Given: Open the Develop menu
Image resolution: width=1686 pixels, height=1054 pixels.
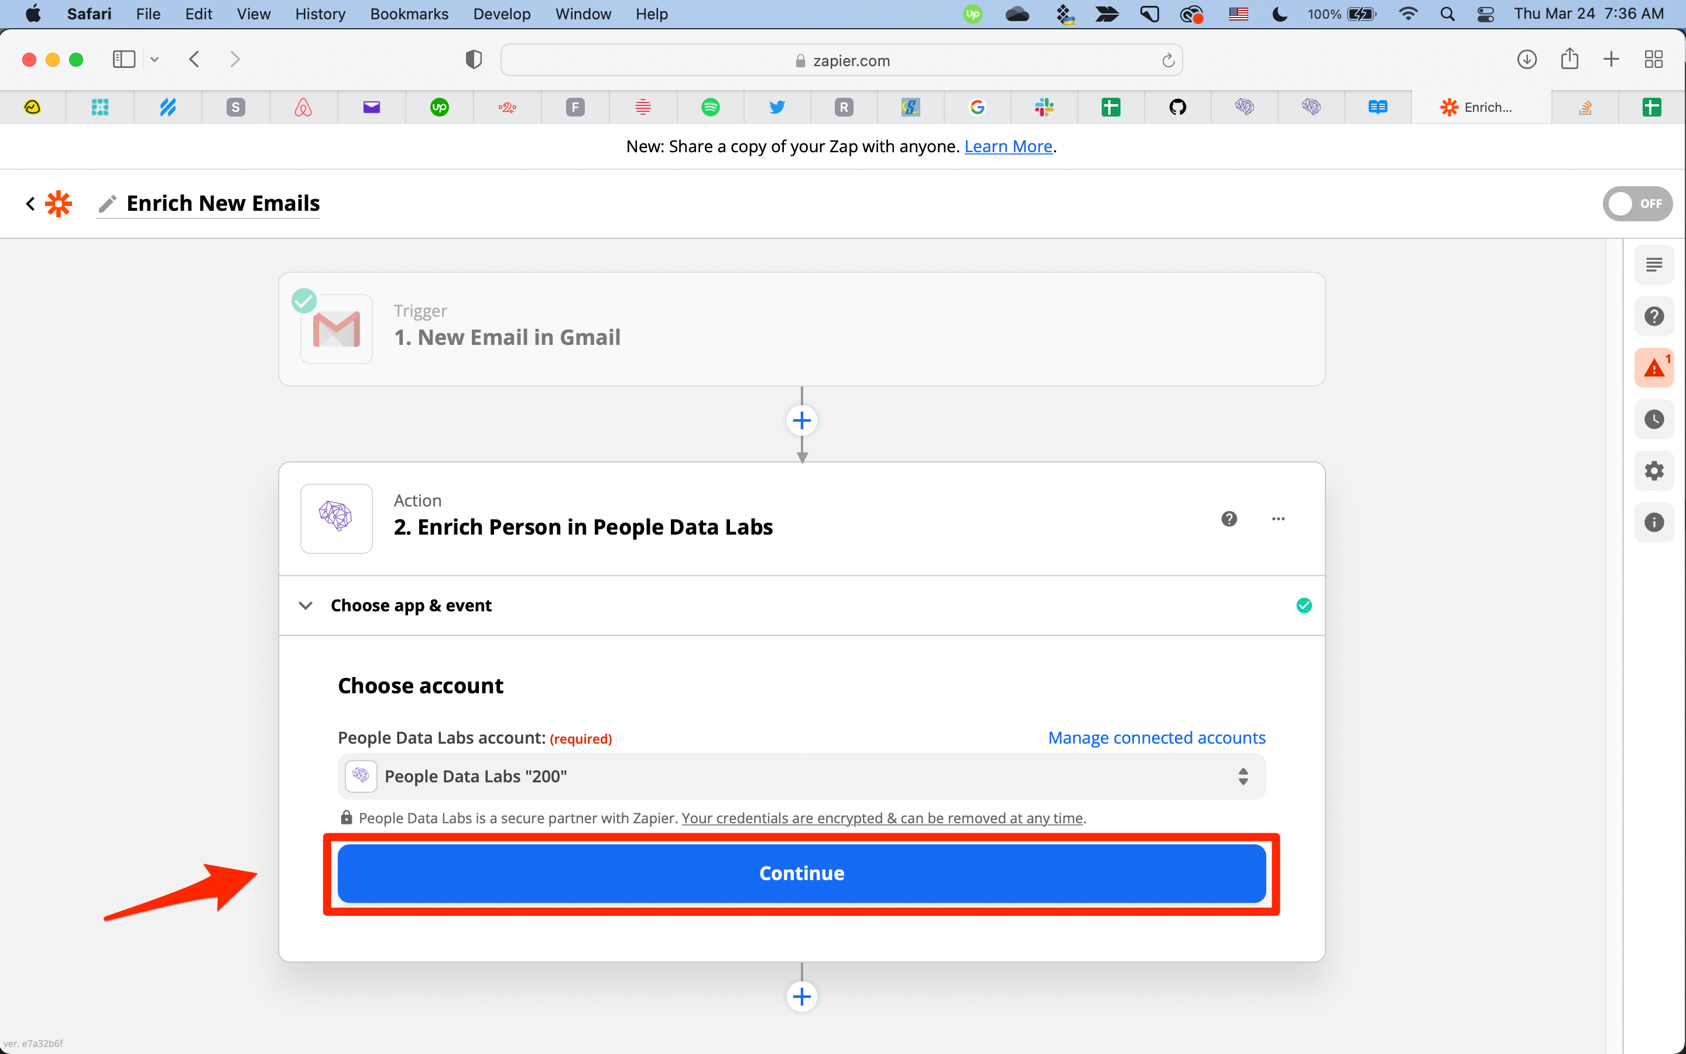Looking at the screenshot, I should click(501, 14).
